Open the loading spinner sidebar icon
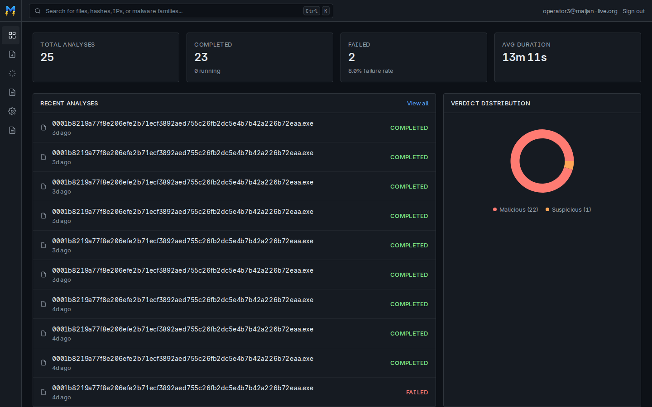Viewport: 652px width, 407px height. pos(12,73)
